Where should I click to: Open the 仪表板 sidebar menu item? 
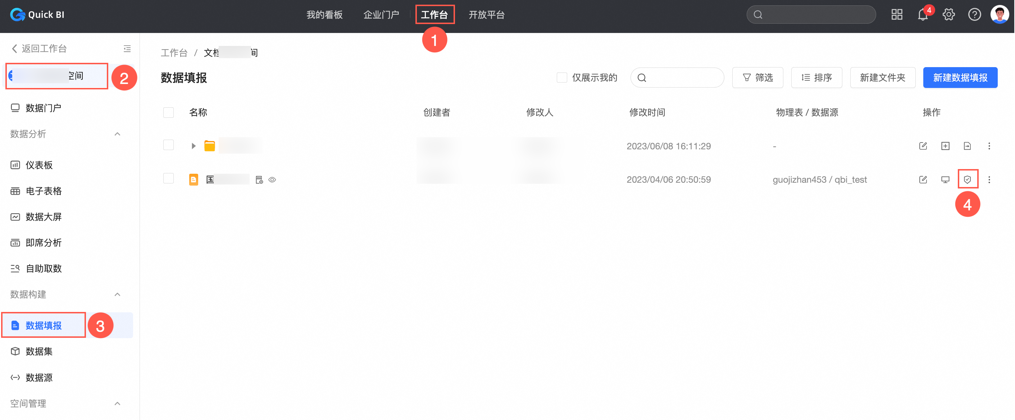coord(39,165)
